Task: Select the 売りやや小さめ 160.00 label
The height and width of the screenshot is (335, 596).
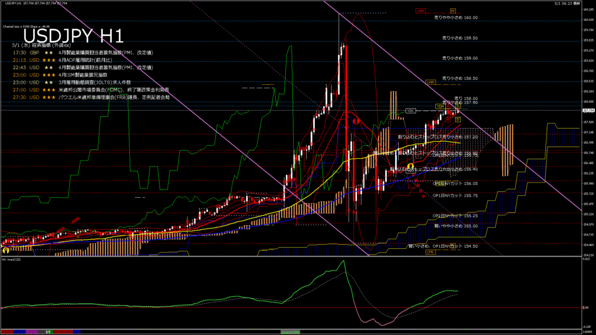Action: 456,17
